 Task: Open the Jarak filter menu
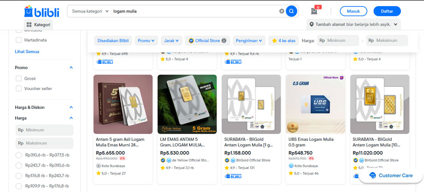click(171, 41)
